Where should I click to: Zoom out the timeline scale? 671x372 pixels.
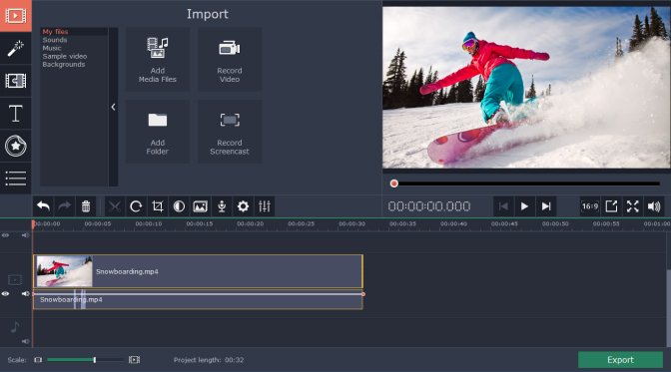(38, 360)
